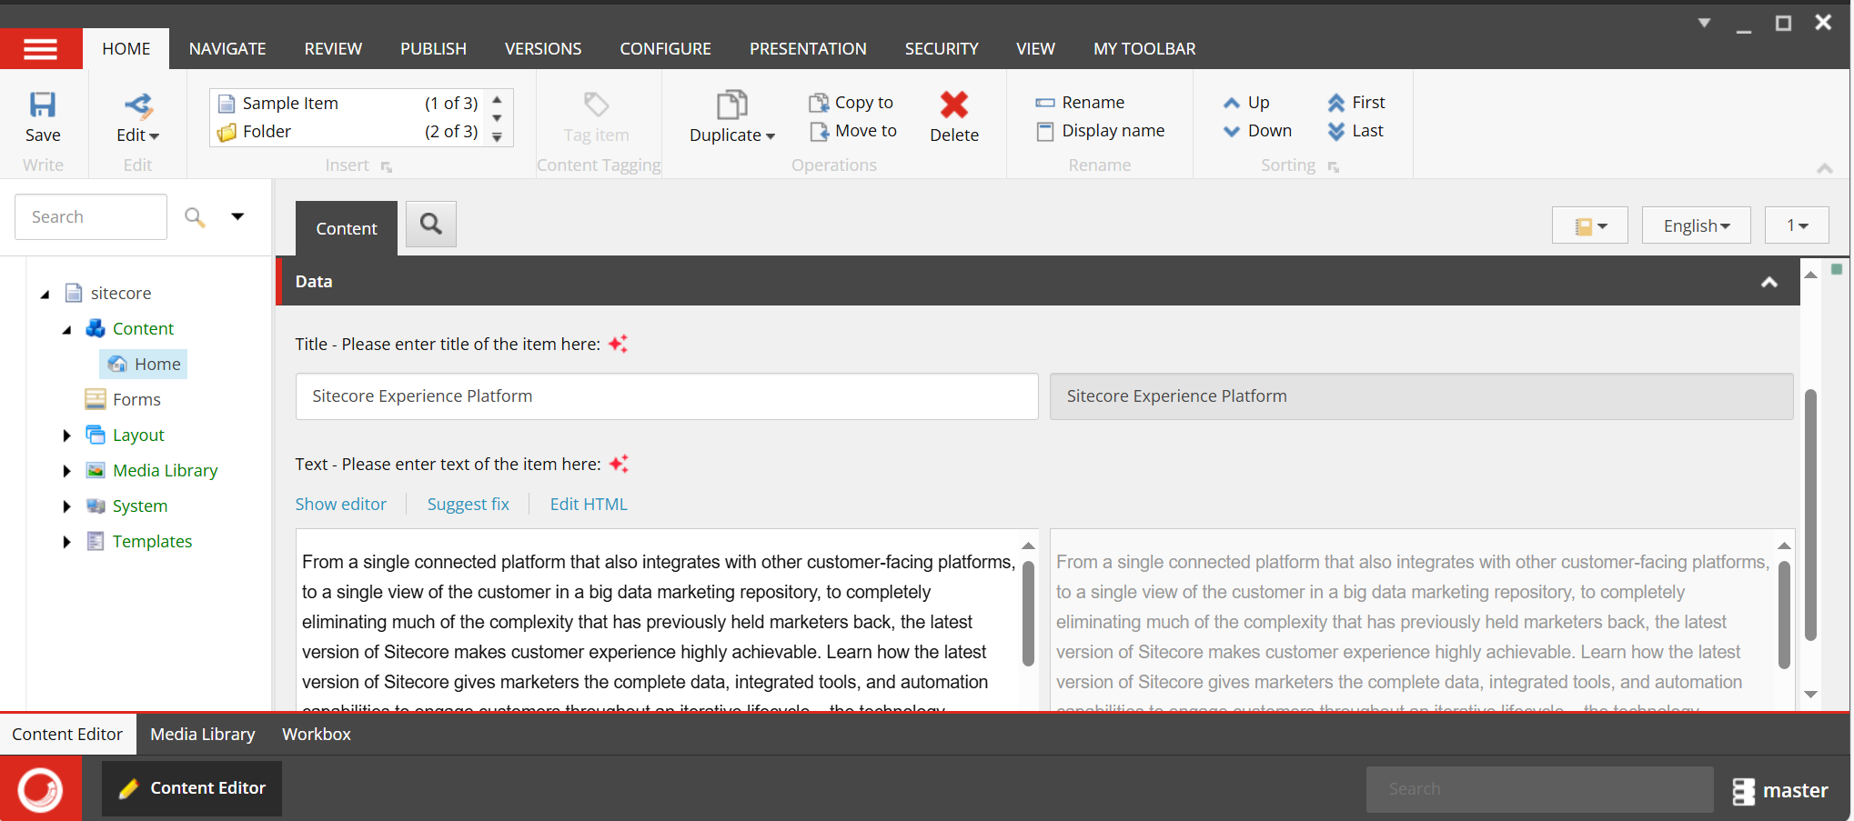This screenshot has width=1854, height=821.
Task: Select the Home item in tree
Action: point(144,364)
